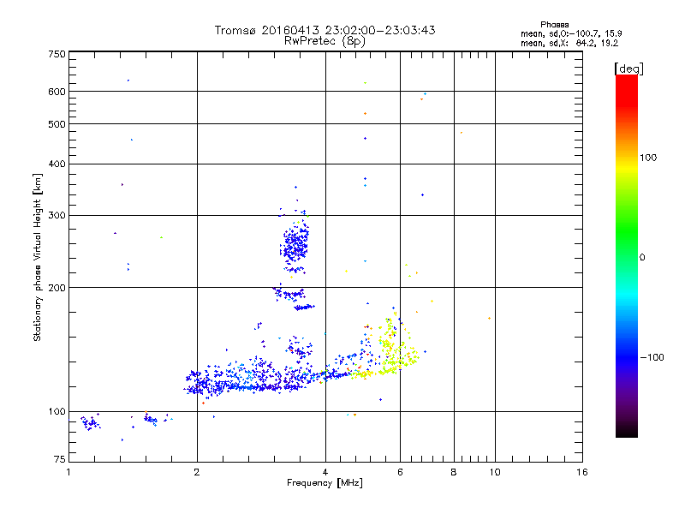Click the colorbar tick label '-100'
The height and width of the screenshot is (514, 685).
coord(652,357)
